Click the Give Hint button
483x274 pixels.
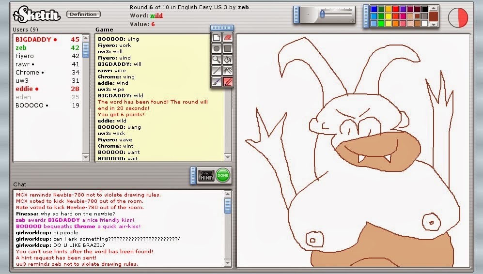(x=206, y=175)
